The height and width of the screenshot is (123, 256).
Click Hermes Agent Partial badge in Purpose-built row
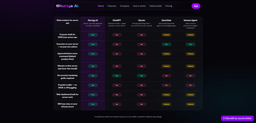[190, 35]
